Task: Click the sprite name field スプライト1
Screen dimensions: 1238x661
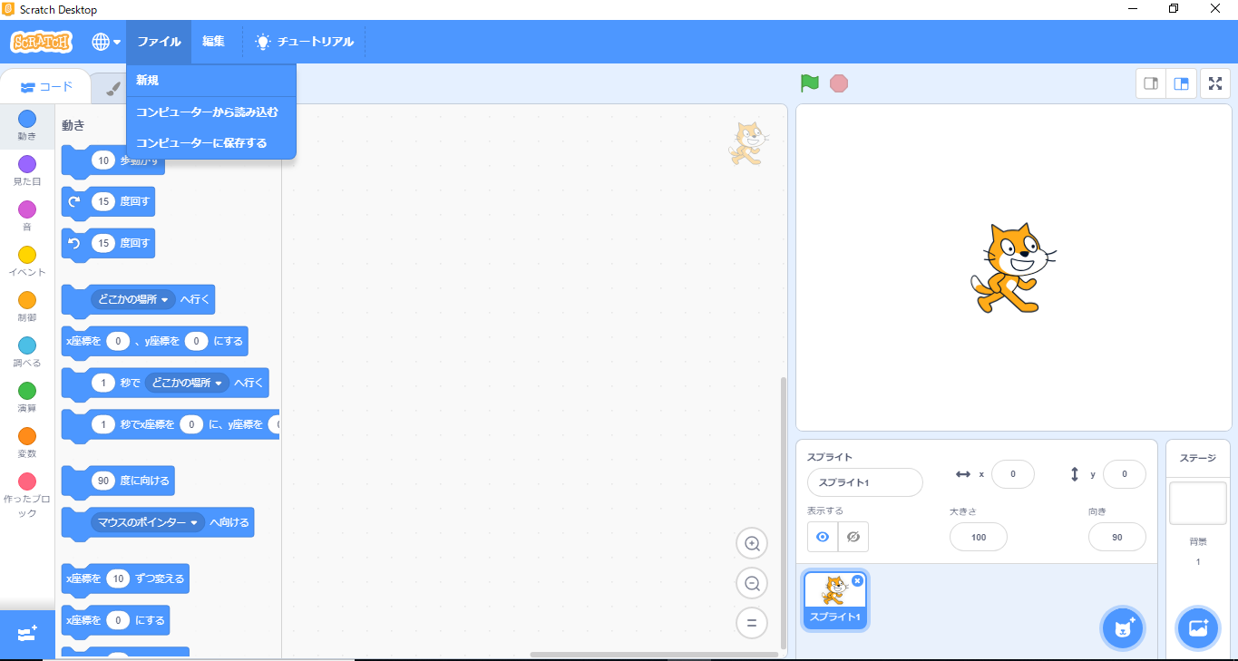Action: [864, 482]
